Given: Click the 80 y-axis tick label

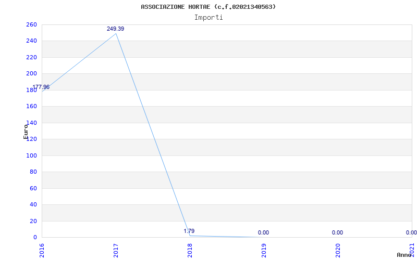Looking at the screenshot, I should click(33, 172).
